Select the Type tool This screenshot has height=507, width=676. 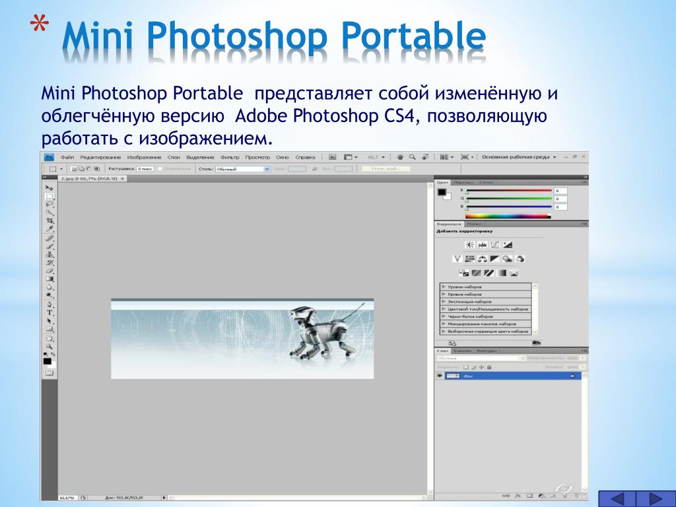pyautogui.click(x=50, y=312)
